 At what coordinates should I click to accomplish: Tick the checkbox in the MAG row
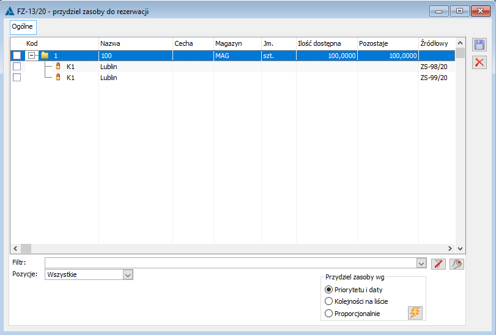[x=17, y=56]
